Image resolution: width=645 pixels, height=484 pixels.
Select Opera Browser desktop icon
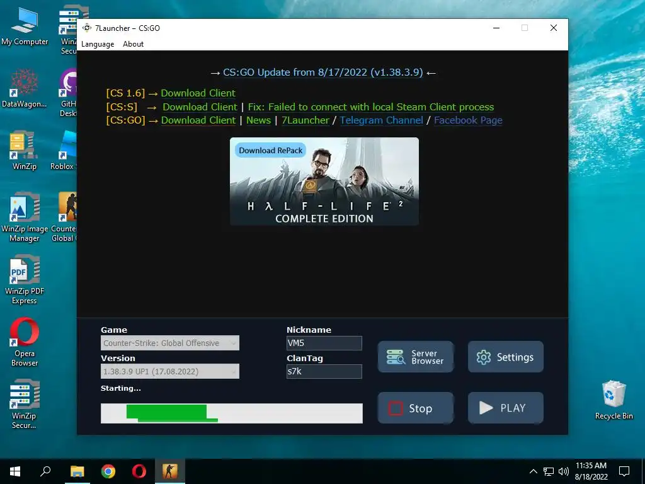(25, 343)
